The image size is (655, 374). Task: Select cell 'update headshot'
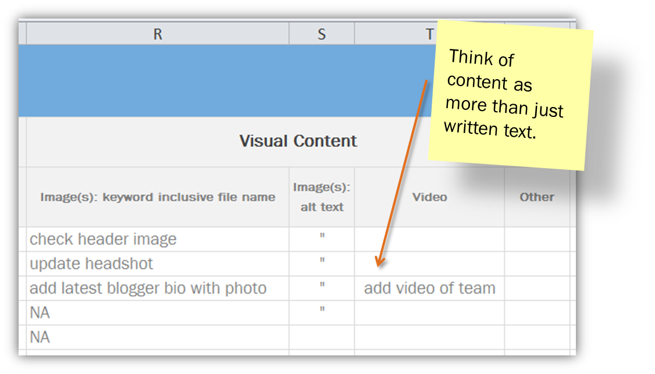coord(158,263)
